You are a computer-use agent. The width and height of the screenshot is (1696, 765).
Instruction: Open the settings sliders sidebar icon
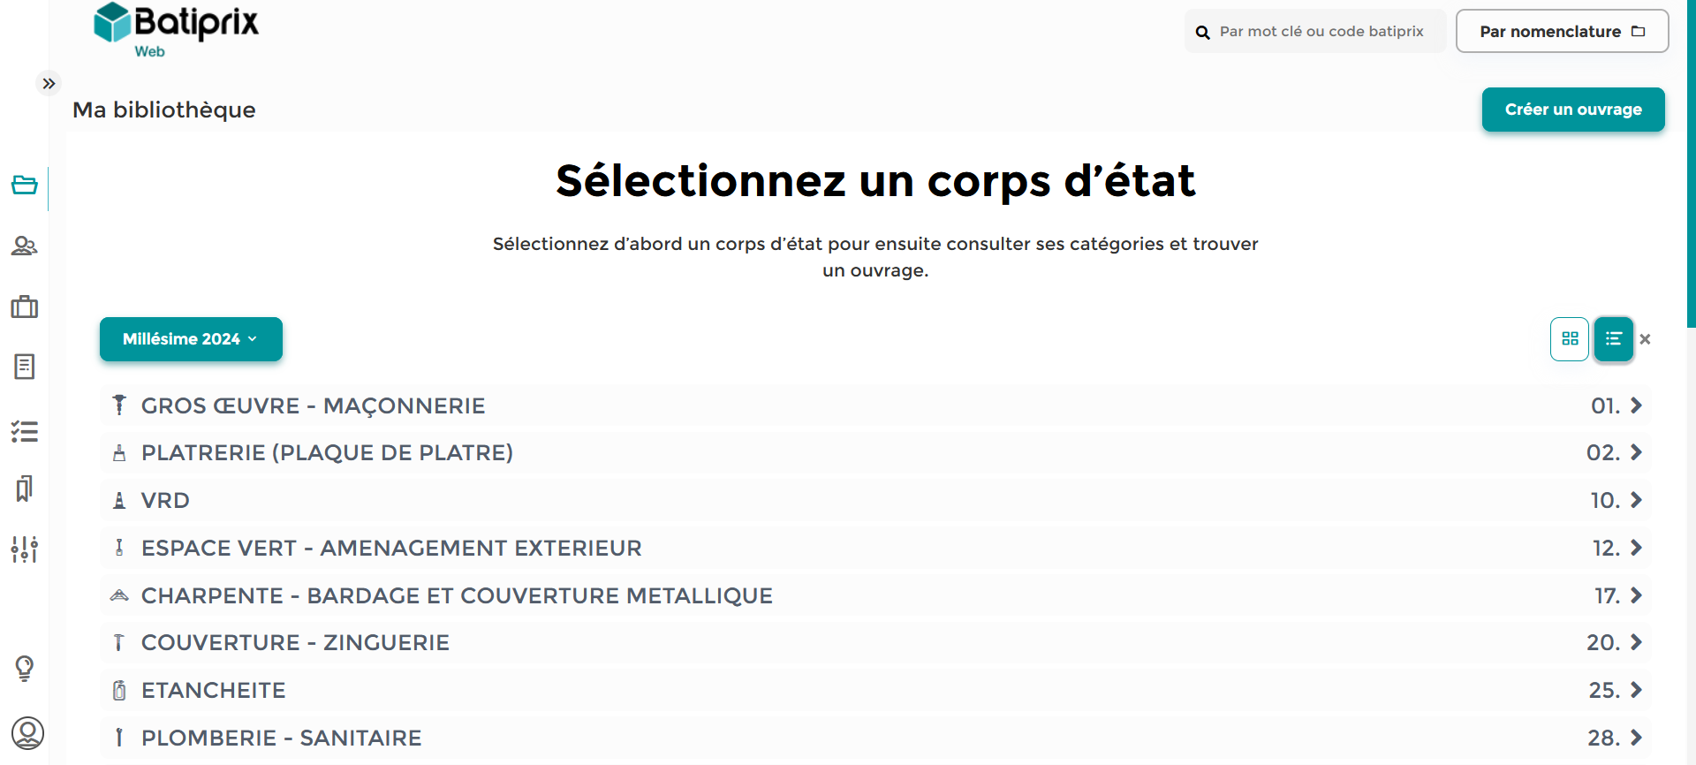pos(25,549)
